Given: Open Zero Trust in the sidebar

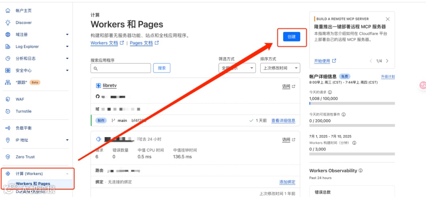Looking at the screenshot, I should [x=25, y=157].
